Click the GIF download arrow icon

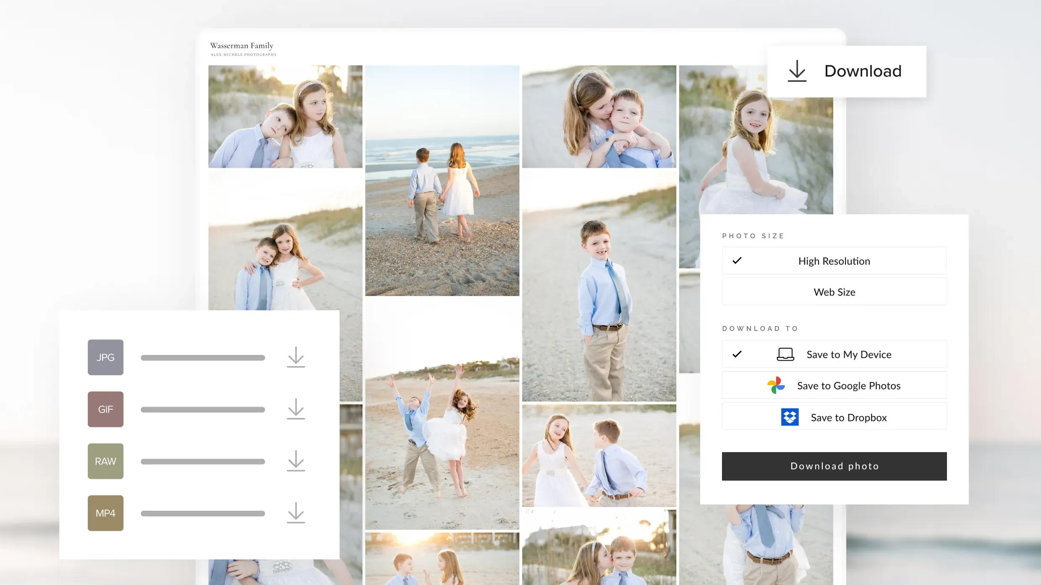(296, 409)
